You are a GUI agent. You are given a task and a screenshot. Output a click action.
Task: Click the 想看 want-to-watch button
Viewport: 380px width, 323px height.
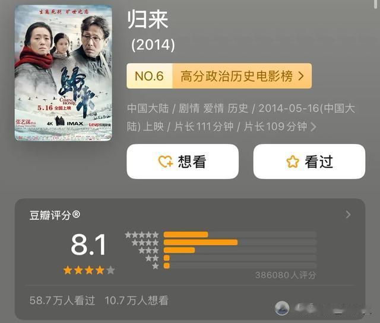(x=182, y=161)
